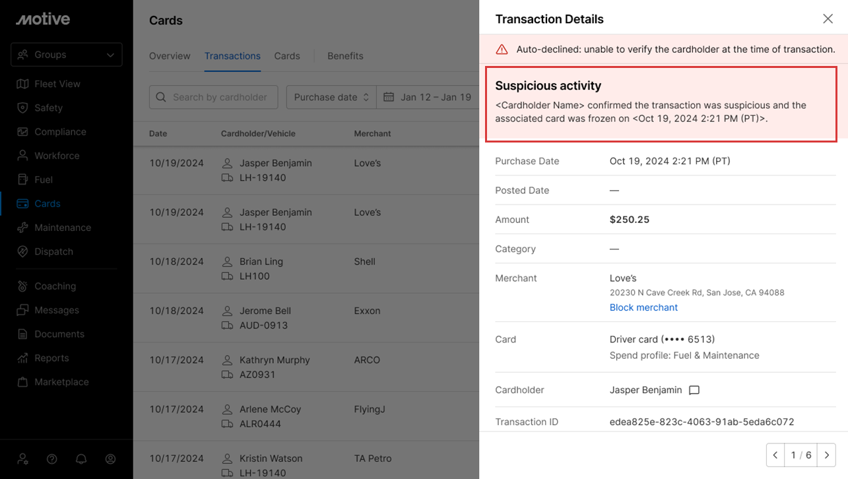Click vehicle AUD-0913 under Jerome Bell
848x479 pixels.
[x=263, y=325]
